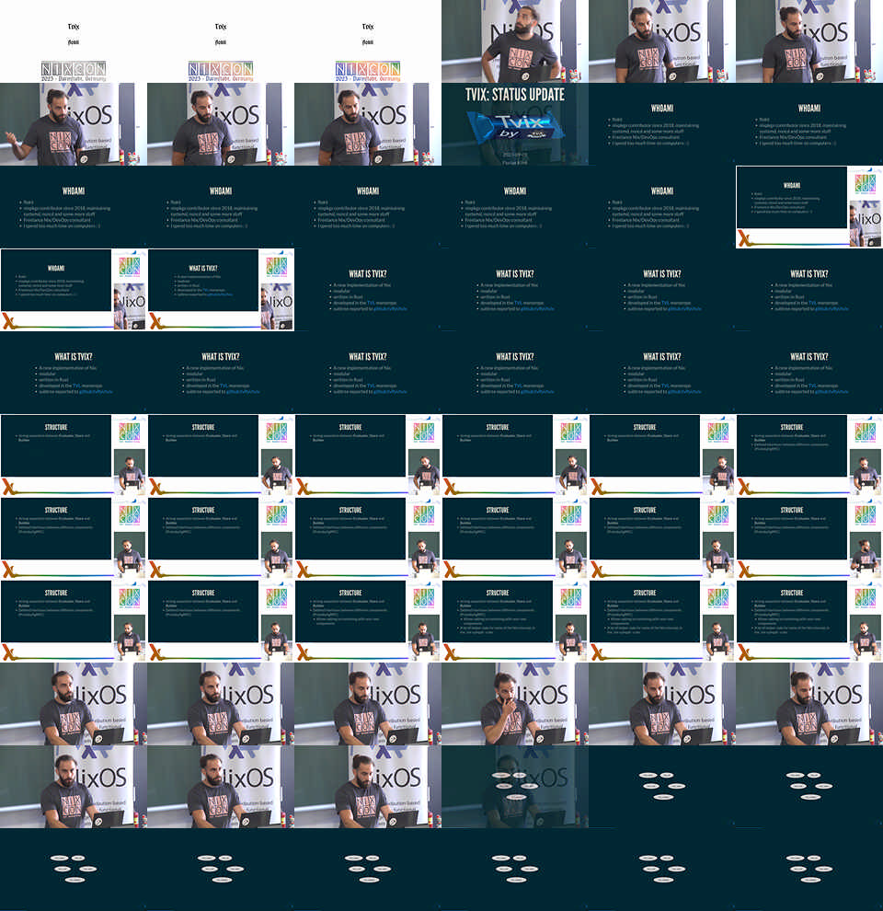Select frame of speaker gesturing with raised hand

click(74, 124)
